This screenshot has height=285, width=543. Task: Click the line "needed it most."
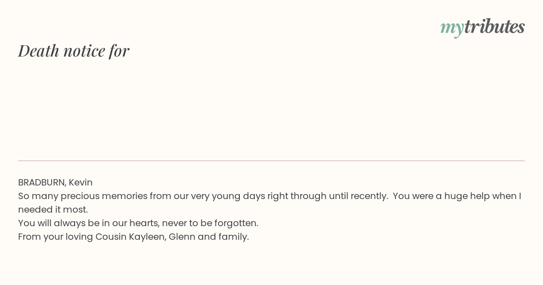click(53, 209)
